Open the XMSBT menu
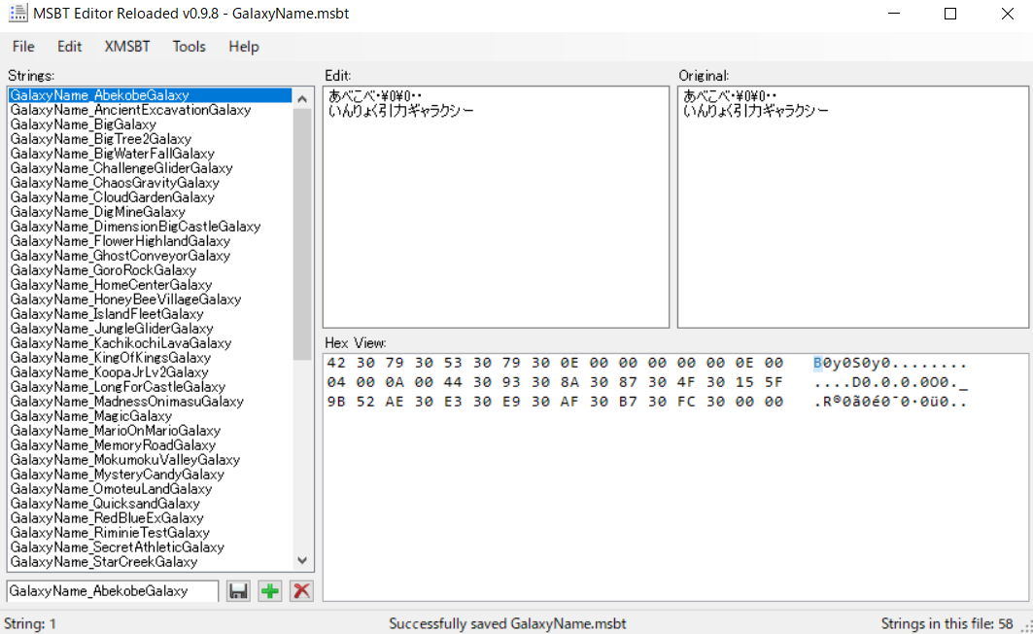 coord(127,47)
